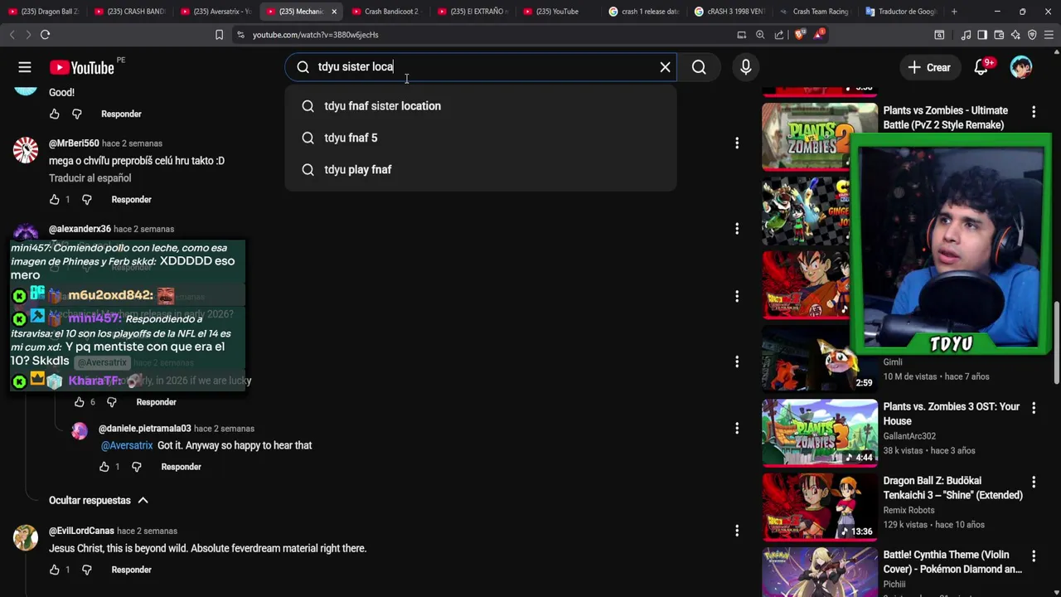This screenshot has height=597, width=1061.
Task: Open zoom magnifier in address bar
Action: tap(760, 35)
